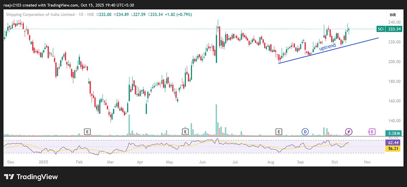Click the Nov label on time axis
Image resolution: width=407 pixels, height=187 pixels.
pyautogui.click(x=367, y=162)
